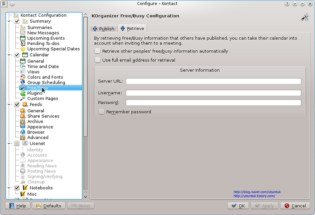Click the window menu icon in title bar

(3, 3)
